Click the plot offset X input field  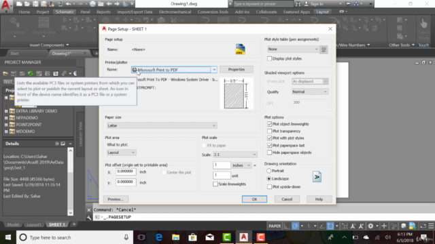pos(126,171)
